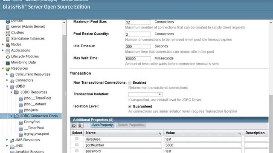Click the ipgray-java-pool icon
273x153 pixels.
[x=20, y=134]
